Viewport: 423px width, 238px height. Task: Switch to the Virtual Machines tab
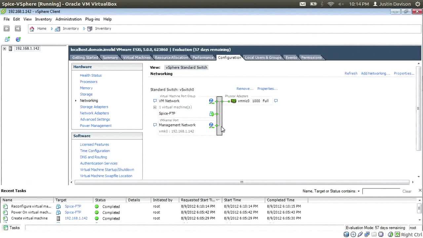(136, 58)
